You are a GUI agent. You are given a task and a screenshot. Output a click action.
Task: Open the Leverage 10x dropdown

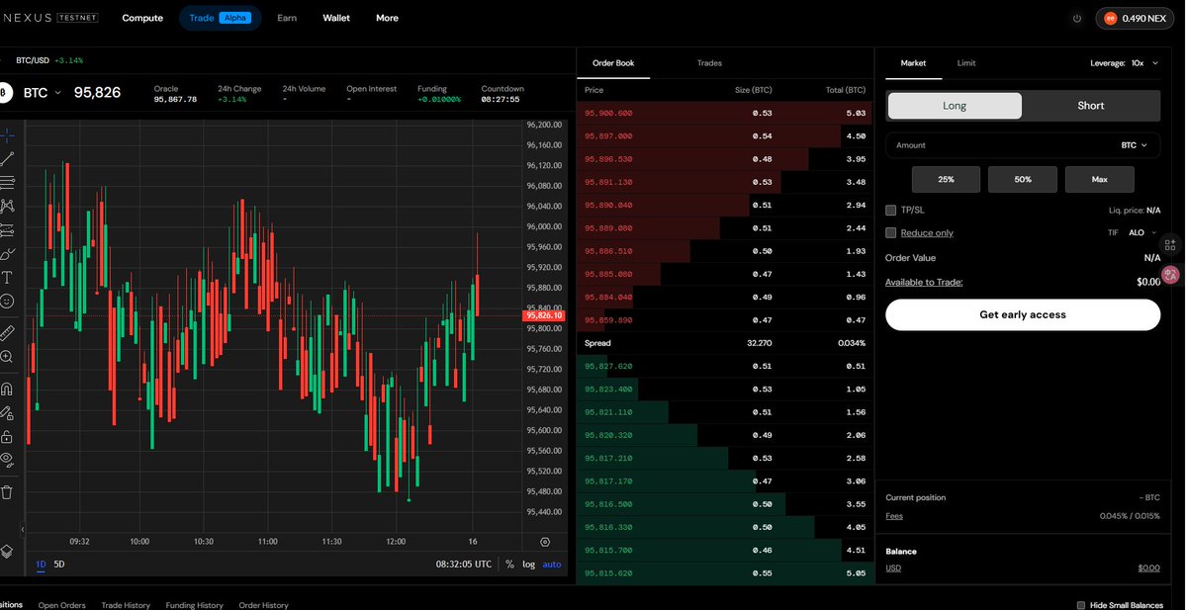1124,63
